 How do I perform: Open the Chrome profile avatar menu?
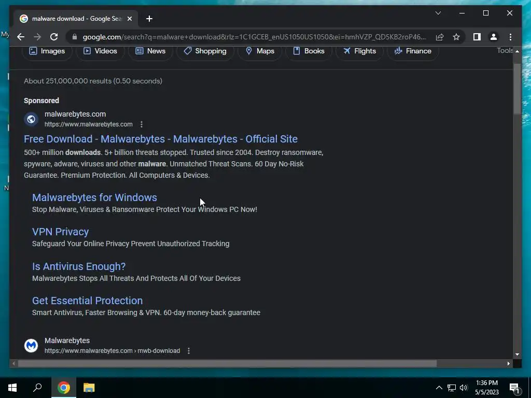click(494, 37)
